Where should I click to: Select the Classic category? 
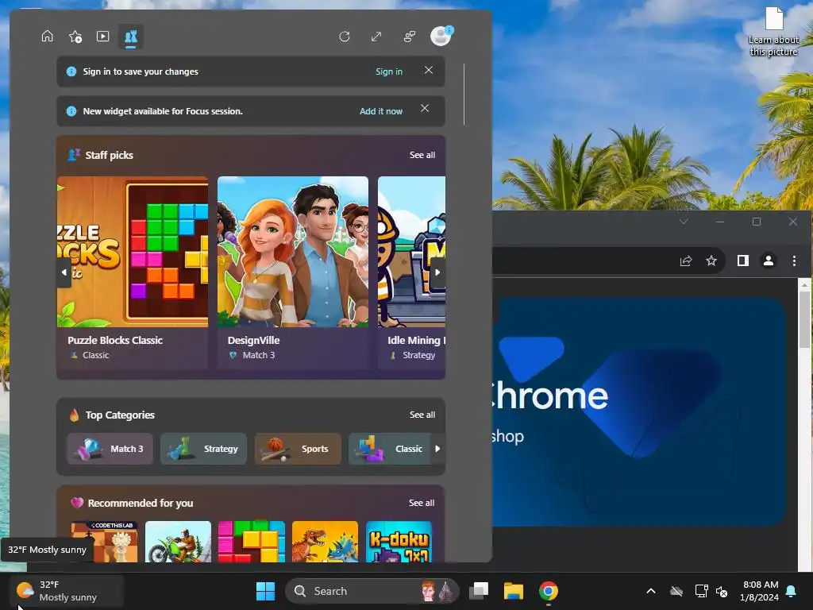[x=390, y=449]
